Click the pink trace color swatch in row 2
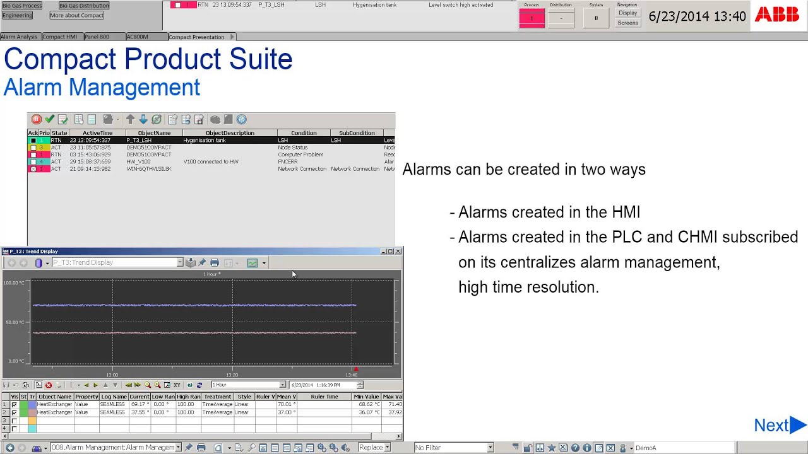 32,412
